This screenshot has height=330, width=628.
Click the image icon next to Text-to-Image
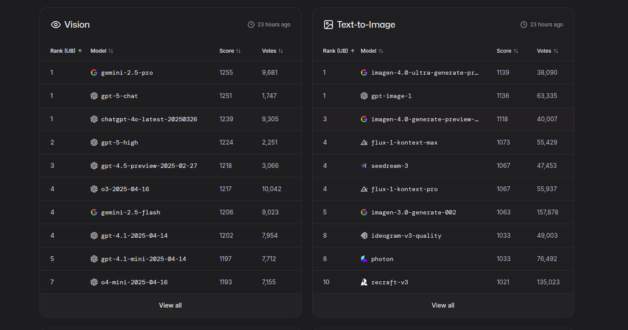pos(329,25)
